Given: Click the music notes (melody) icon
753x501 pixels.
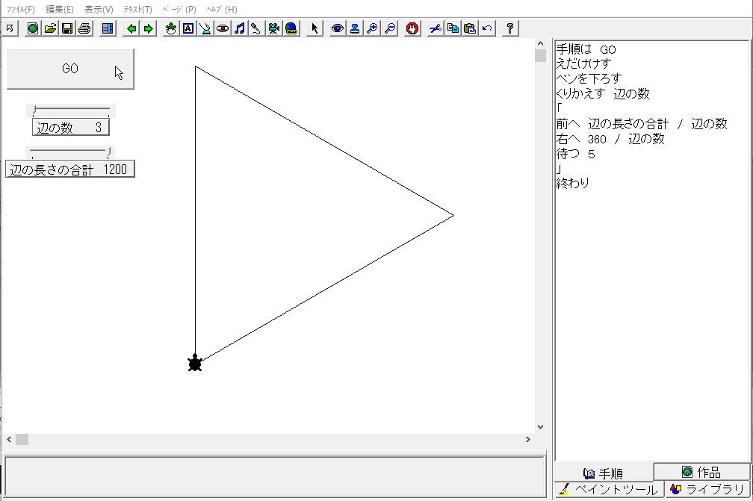Looking at the screenshot, I should [x=239, y=28].
